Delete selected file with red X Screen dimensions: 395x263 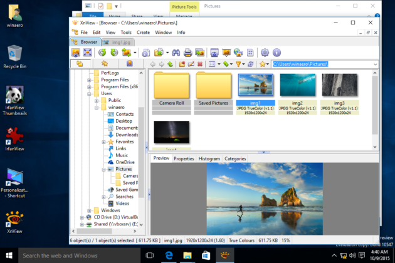pyautogui.click(x=200, y=64)
